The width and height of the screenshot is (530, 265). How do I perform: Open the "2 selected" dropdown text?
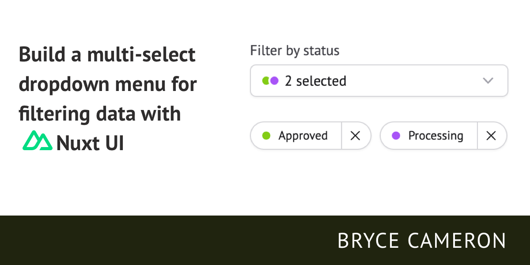click(315, 81)
